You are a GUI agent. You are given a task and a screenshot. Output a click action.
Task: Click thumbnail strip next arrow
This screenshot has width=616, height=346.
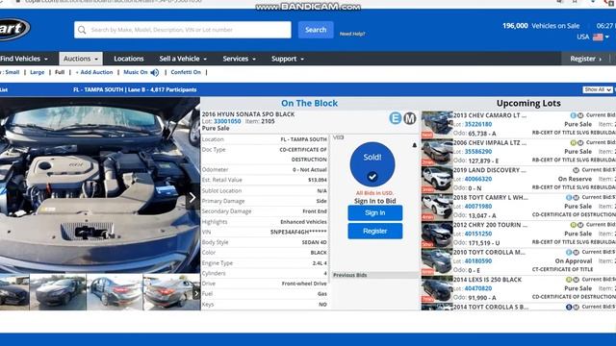[196, 292]
